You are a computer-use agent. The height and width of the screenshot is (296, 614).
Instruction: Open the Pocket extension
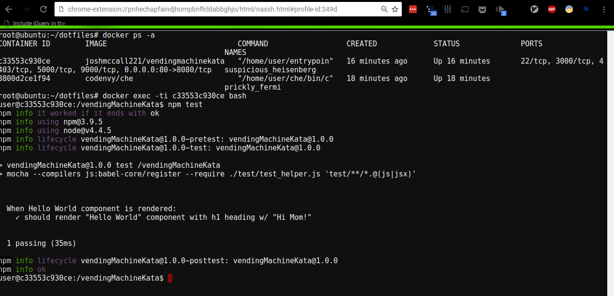[482, 9]
